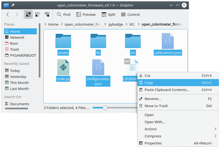This screenshot has width=221, height=148.
Task: Click the Places panel horizontal scrollbar
Action: [x=16, y=108]
